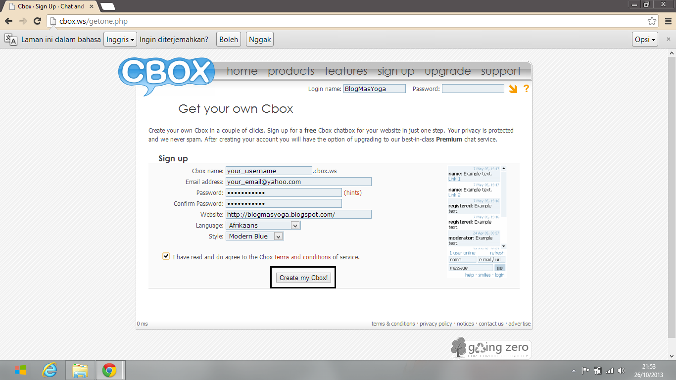Screen dimensions: 676x380
Task: Click the CBOX logo speech bubble
Action: (166, 71)
